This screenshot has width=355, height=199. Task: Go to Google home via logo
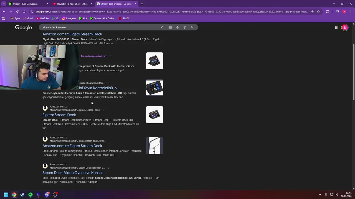[x=24, y=27]
